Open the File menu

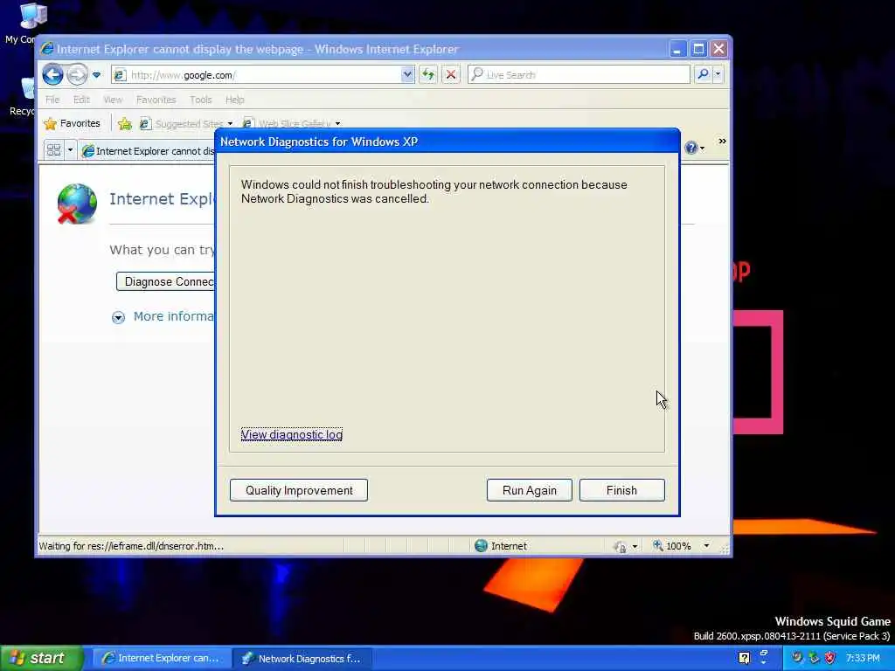coord(52,100)
